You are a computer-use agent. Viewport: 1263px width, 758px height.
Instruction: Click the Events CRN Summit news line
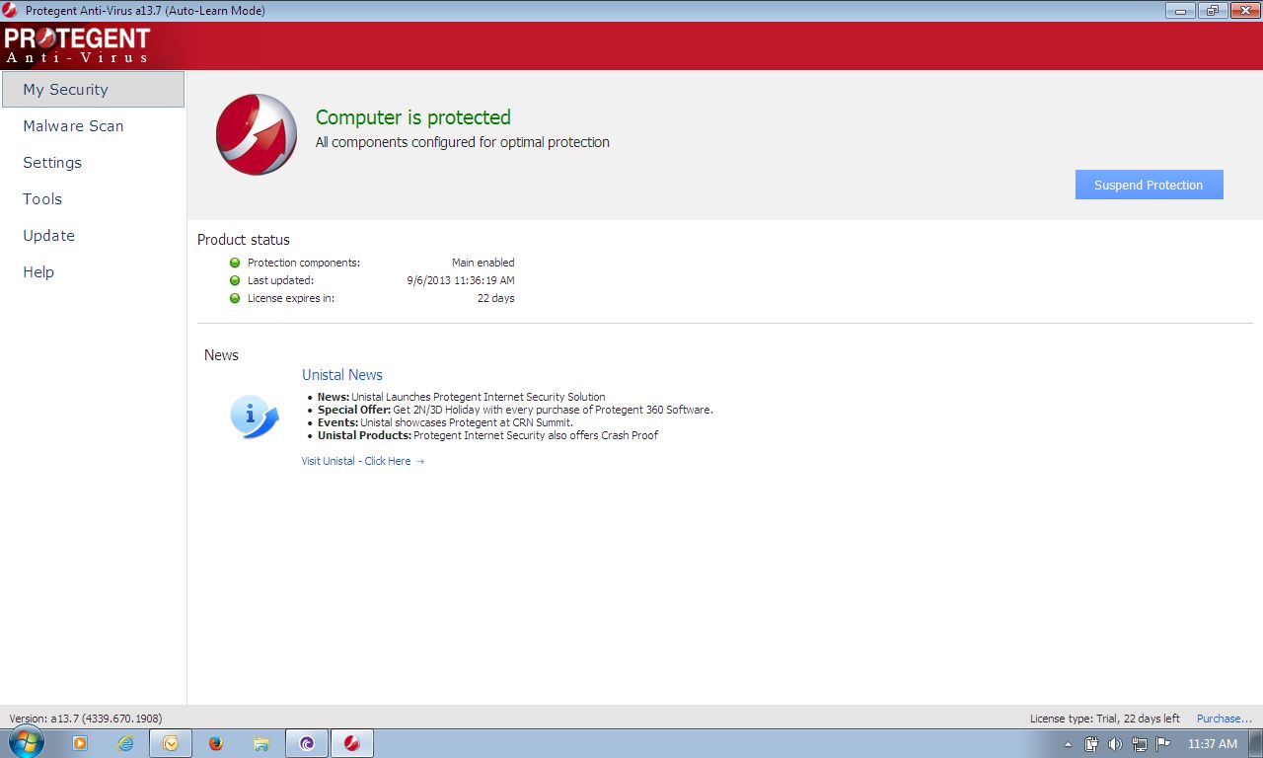[x=445, y=422]
